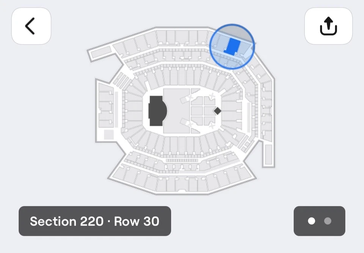Image resolution: width=364 pixels, height=253 pixels.
Task: Tap the Section 220 · Row 30 label
Action: [x=95, y=222]
